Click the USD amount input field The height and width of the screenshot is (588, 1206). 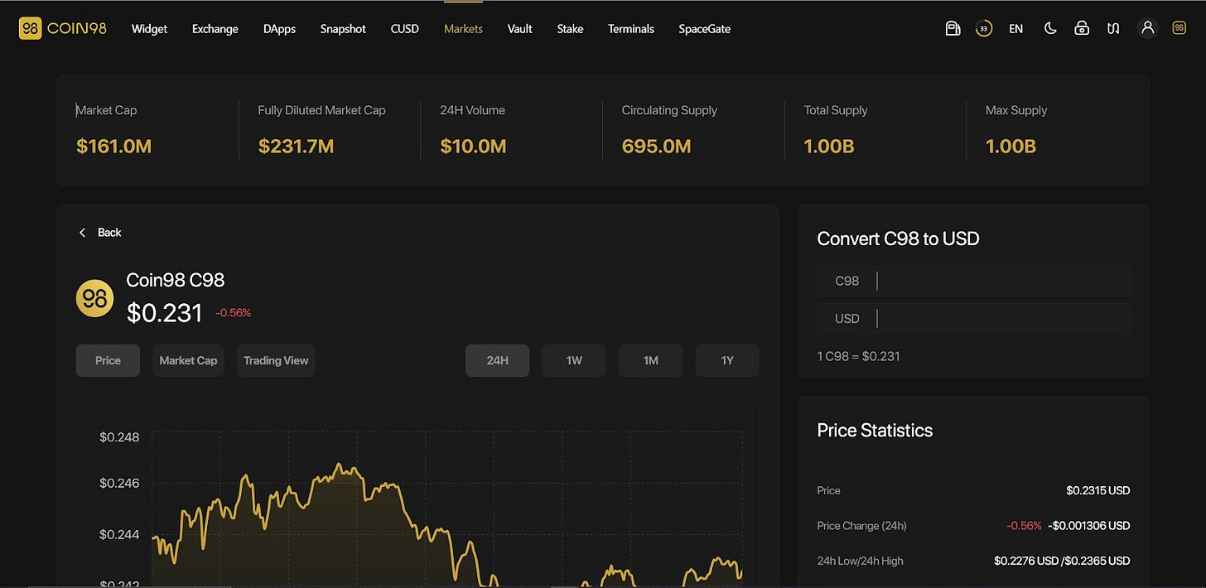(973, 318)
